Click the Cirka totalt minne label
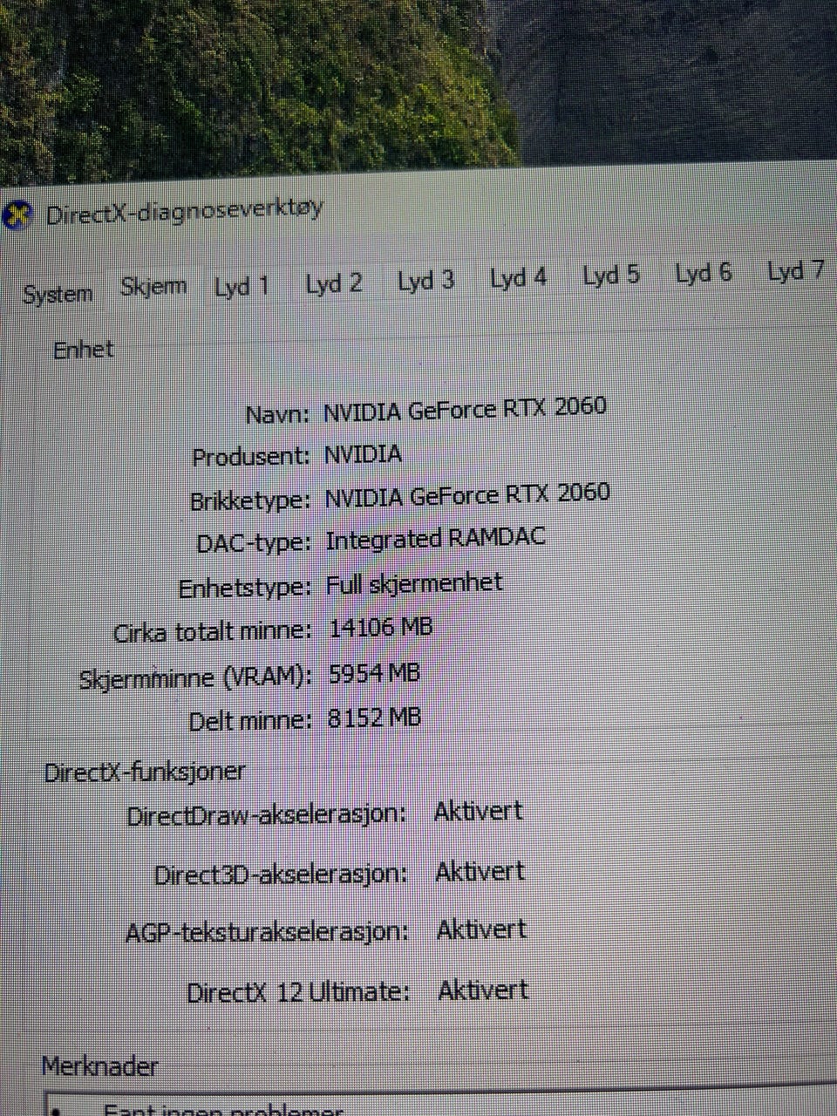 point(212,631)
